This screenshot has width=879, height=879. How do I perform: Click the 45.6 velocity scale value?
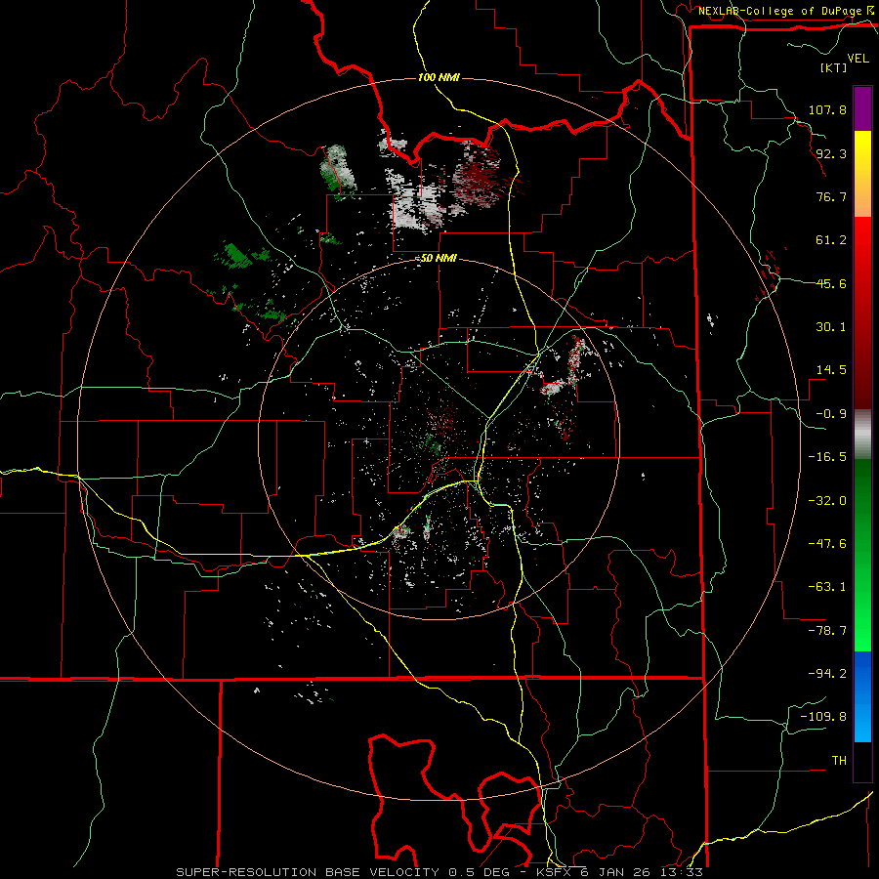(831, 283)
